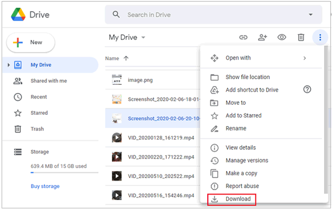Toggle the eye preview icon
Image resolution: width=332 pixels, height=210 pixels.
282,38
